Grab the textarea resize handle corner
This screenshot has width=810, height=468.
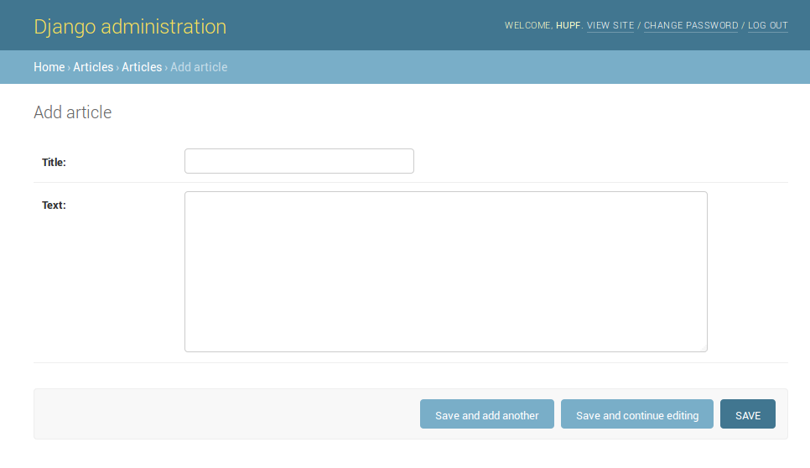coord(704,348)
